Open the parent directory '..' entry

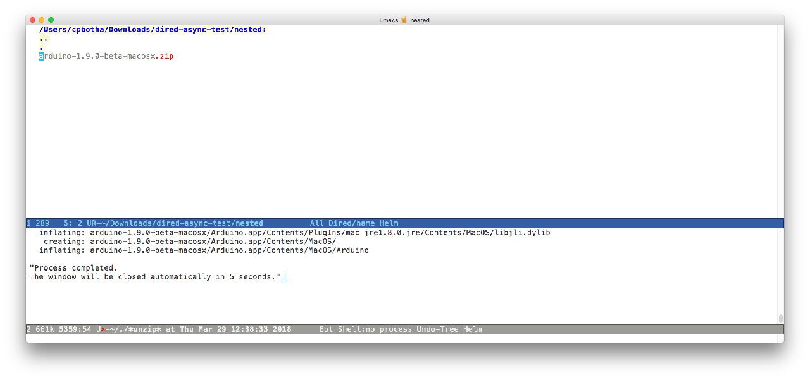[43, 39]
